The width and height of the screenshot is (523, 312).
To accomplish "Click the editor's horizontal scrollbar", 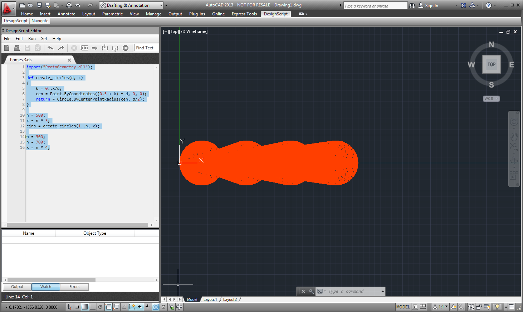I will [78, 225].
